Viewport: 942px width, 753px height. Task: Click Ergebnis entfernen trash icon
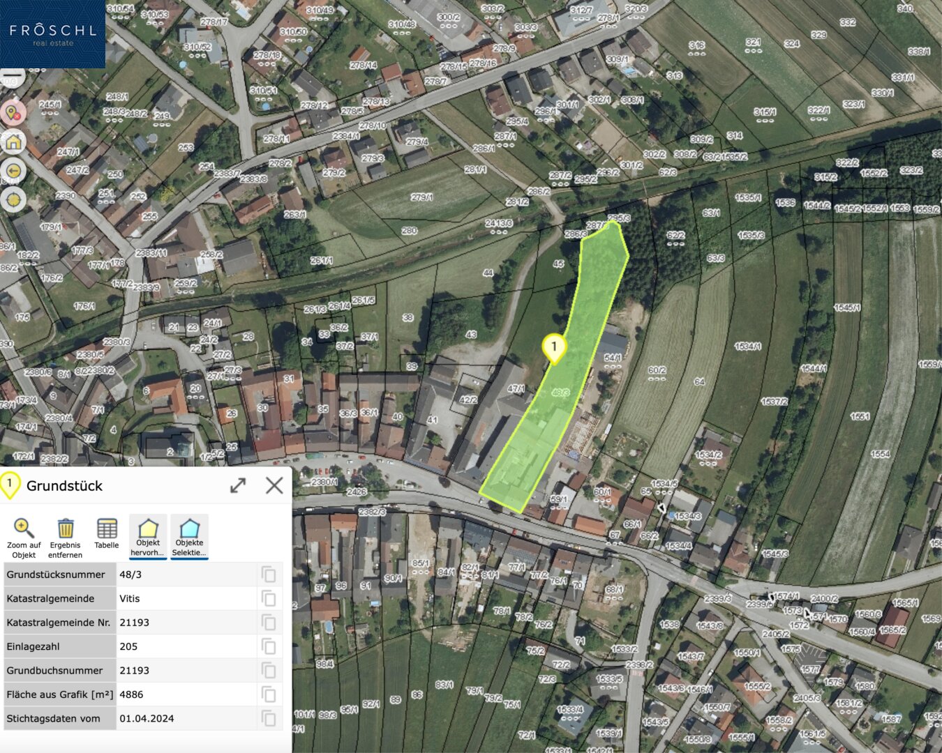pos(66,528)
